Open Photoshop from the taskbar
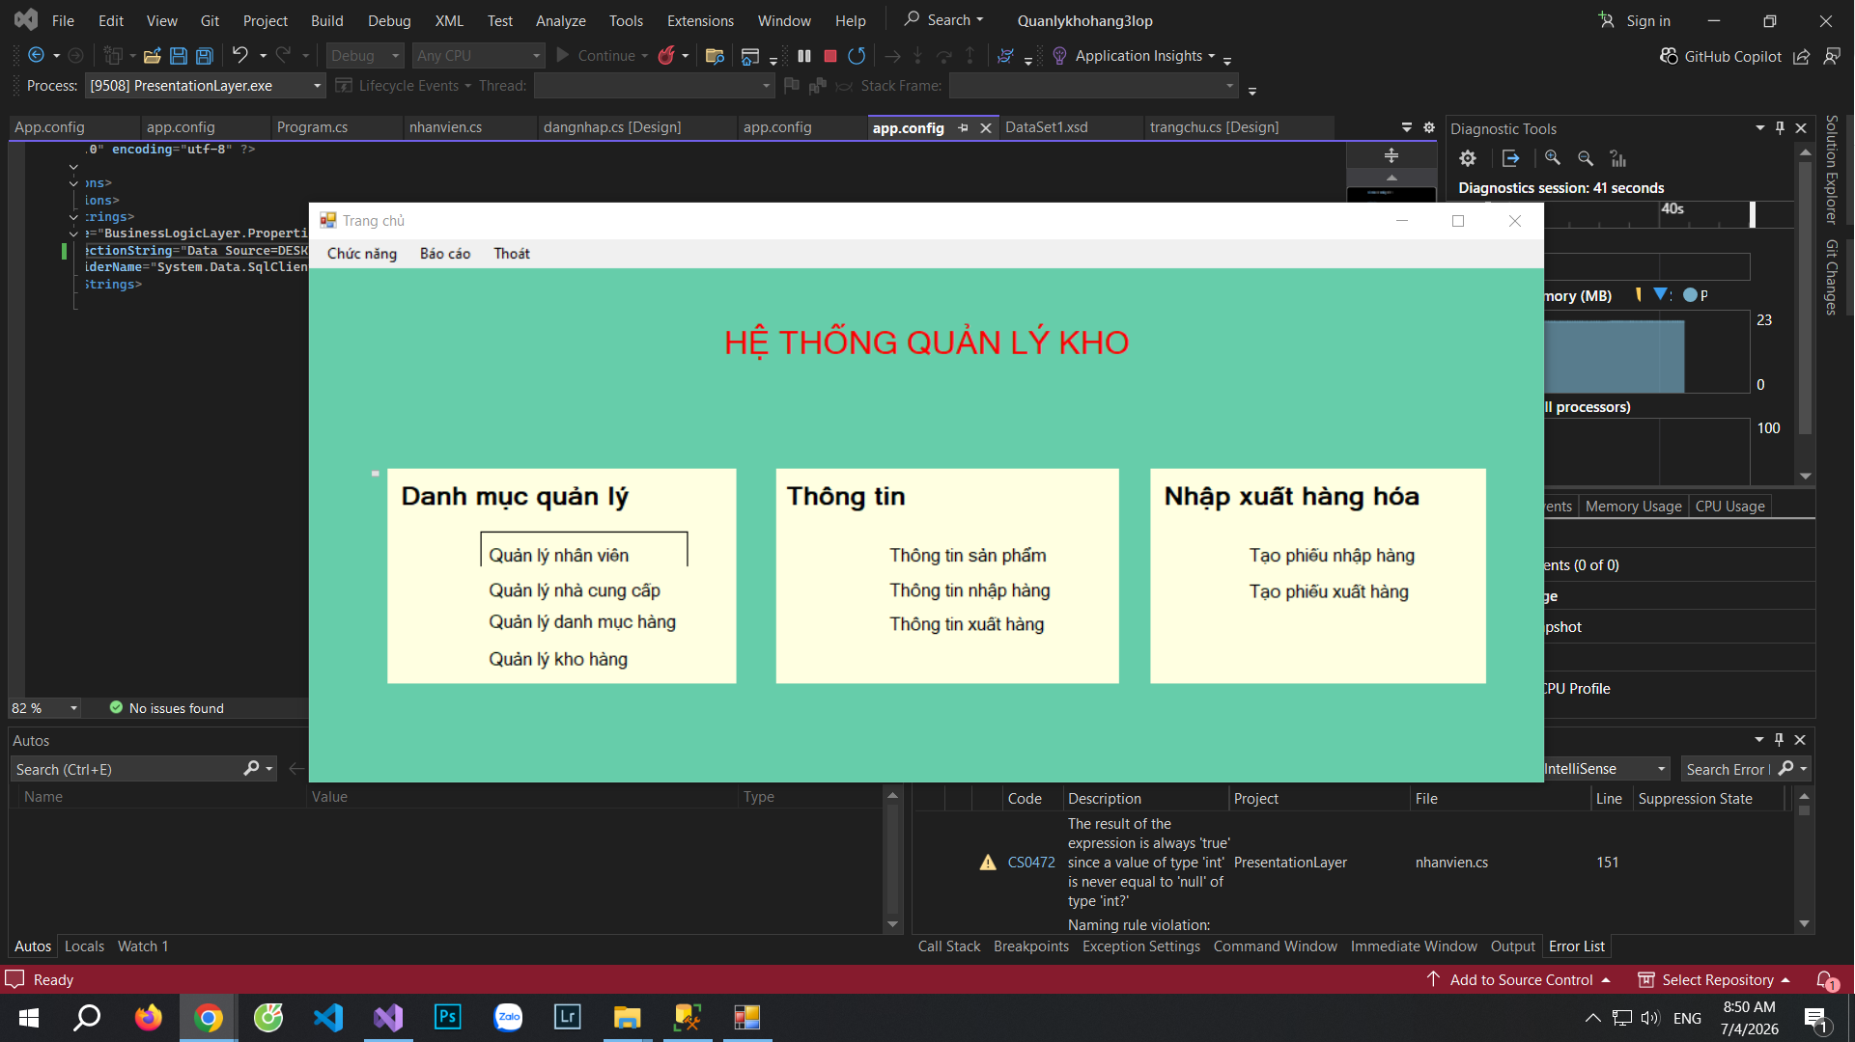Screen dimensions: 1855x1042 click(x=448, y=1017)
